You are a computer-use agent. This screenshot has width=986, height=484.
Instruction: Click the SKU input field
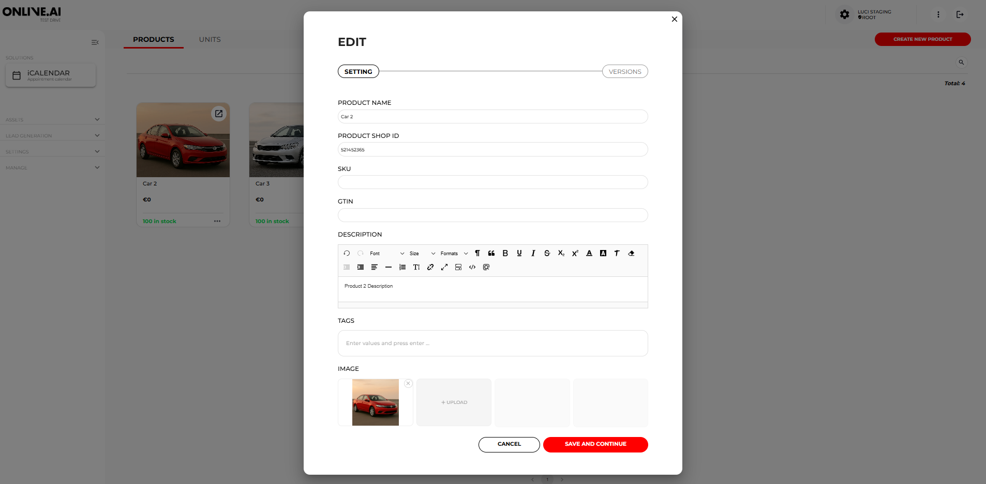click(x=492, y=182)
